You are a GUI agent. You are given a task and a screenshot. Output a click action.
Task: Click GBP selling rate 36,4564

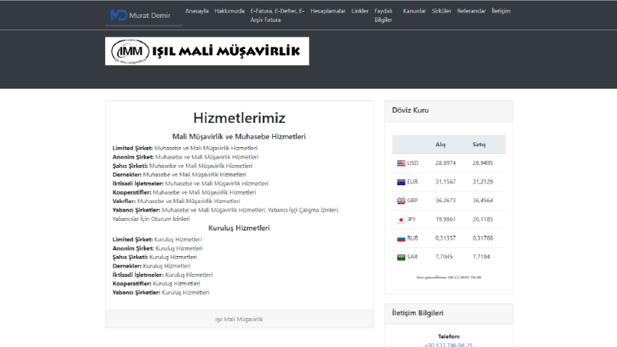[x=483, y=200]
